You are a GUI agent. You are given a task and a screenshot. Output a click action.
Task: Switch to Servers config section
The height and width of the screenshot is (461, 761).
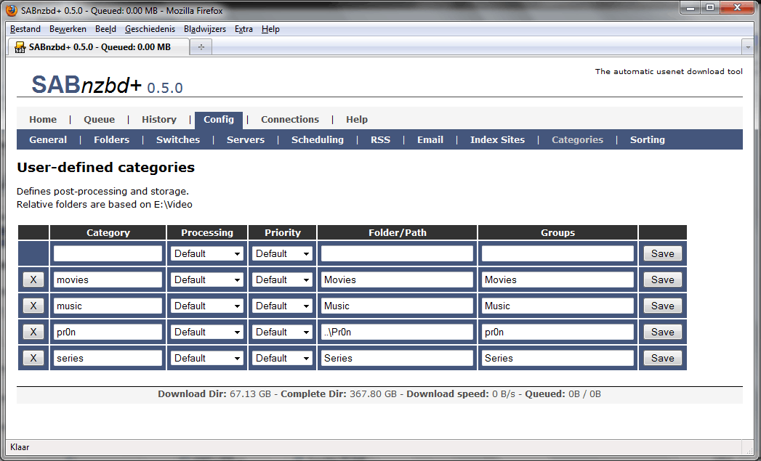tap(246, 139)
